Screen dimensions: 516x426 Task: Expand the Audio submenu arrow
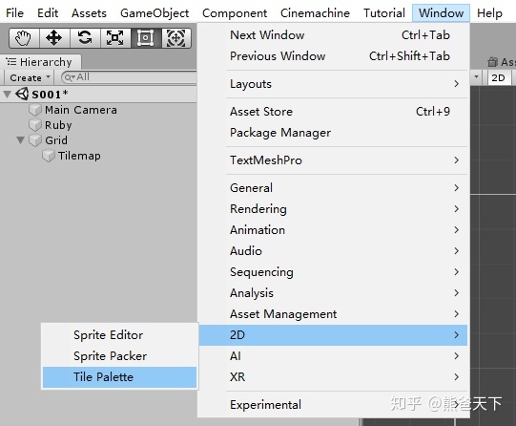pyautogui.click(x=457, y=251)
